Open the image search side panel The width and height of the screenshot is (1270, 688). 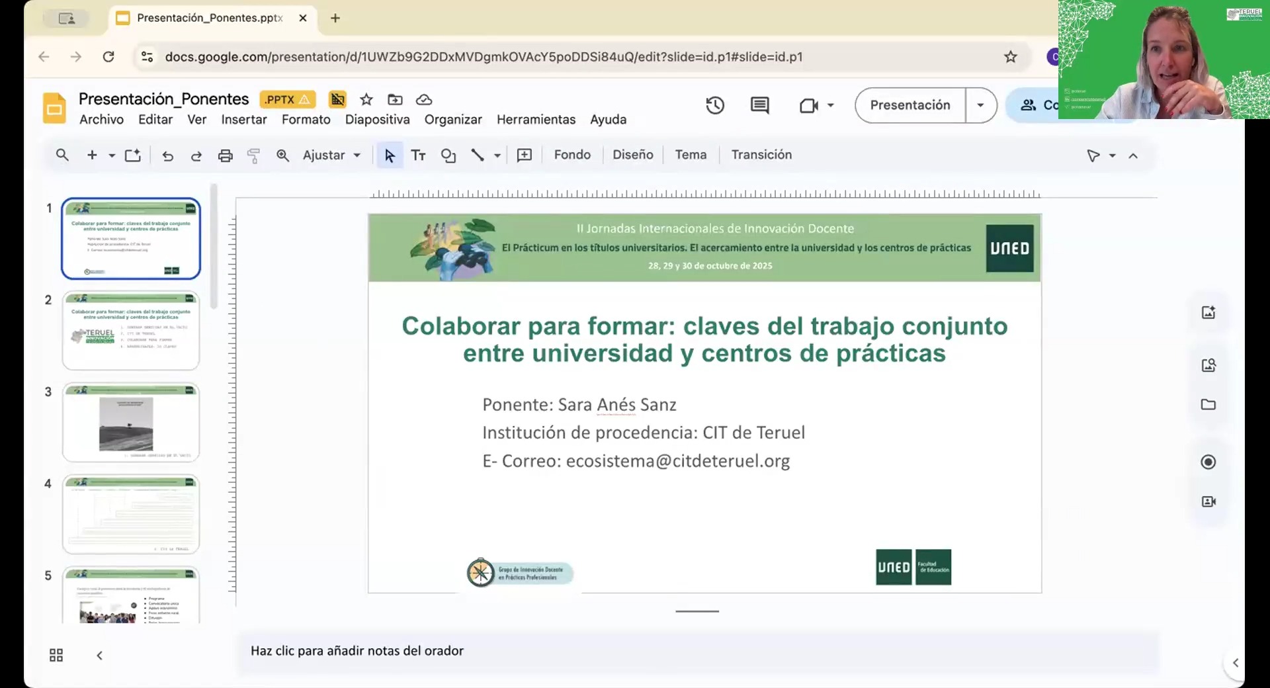pos(1208,365)
